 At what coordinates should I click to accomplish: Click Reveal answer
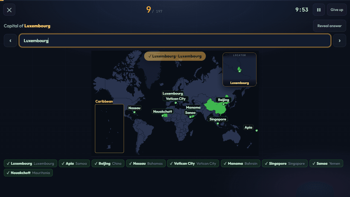click(329, 26)
